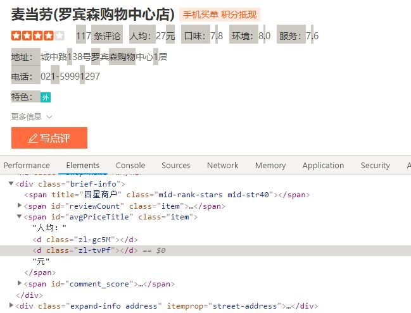This screenshot has width=411, height=313.
Task: Select the d class zl-gc5M element
Action: (85, 240)
